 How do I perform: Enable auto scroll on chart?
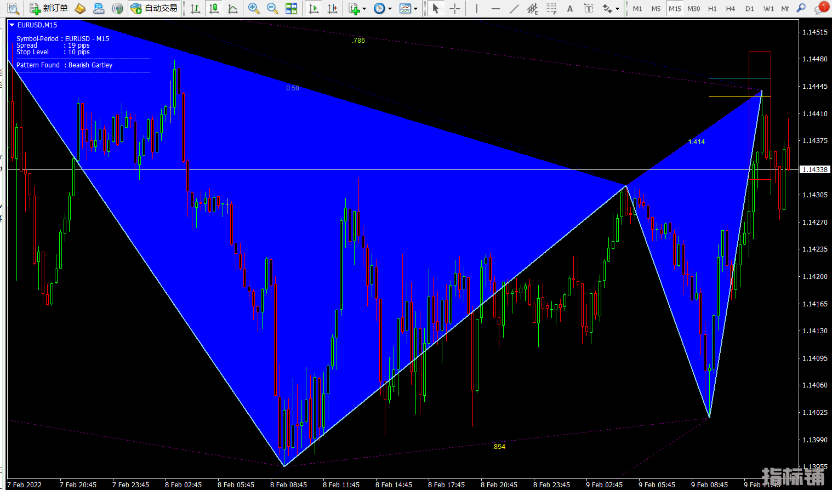314,8
